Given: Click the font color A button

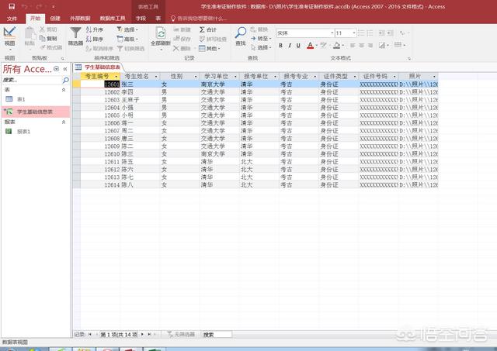Looking at the screenshot, I should (x=310, y=46).
